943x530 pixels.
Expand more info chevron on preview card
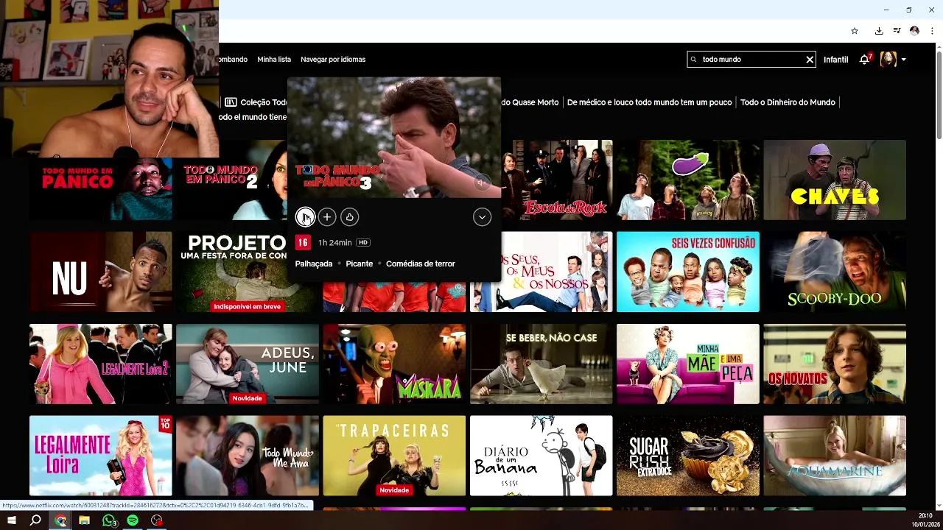482,216
